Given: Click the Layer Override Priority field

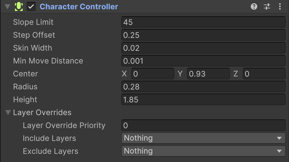Looking at the screenshot, I should [203, 125].
